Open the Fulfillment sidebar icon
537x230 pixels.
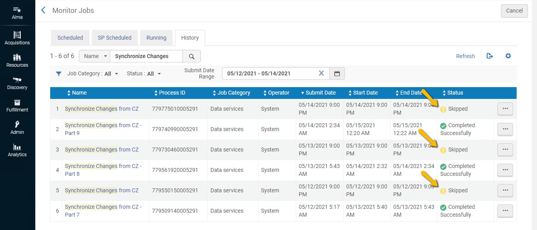point(17,102)
